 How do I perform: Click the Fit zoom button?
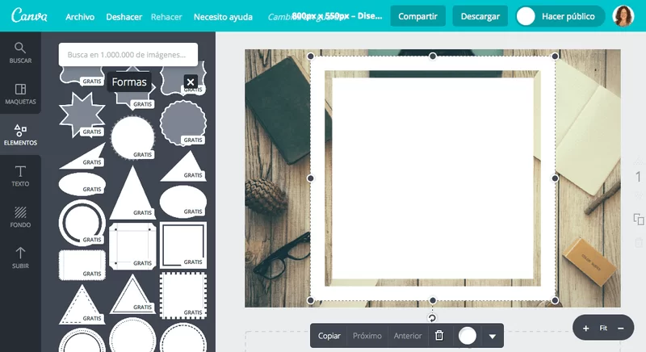603,328
